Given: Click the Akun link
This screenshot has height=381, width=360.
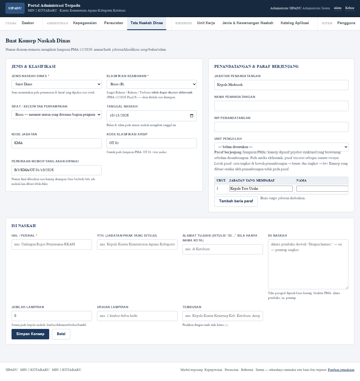Looking at the screenshot, I should coord(337,8).
